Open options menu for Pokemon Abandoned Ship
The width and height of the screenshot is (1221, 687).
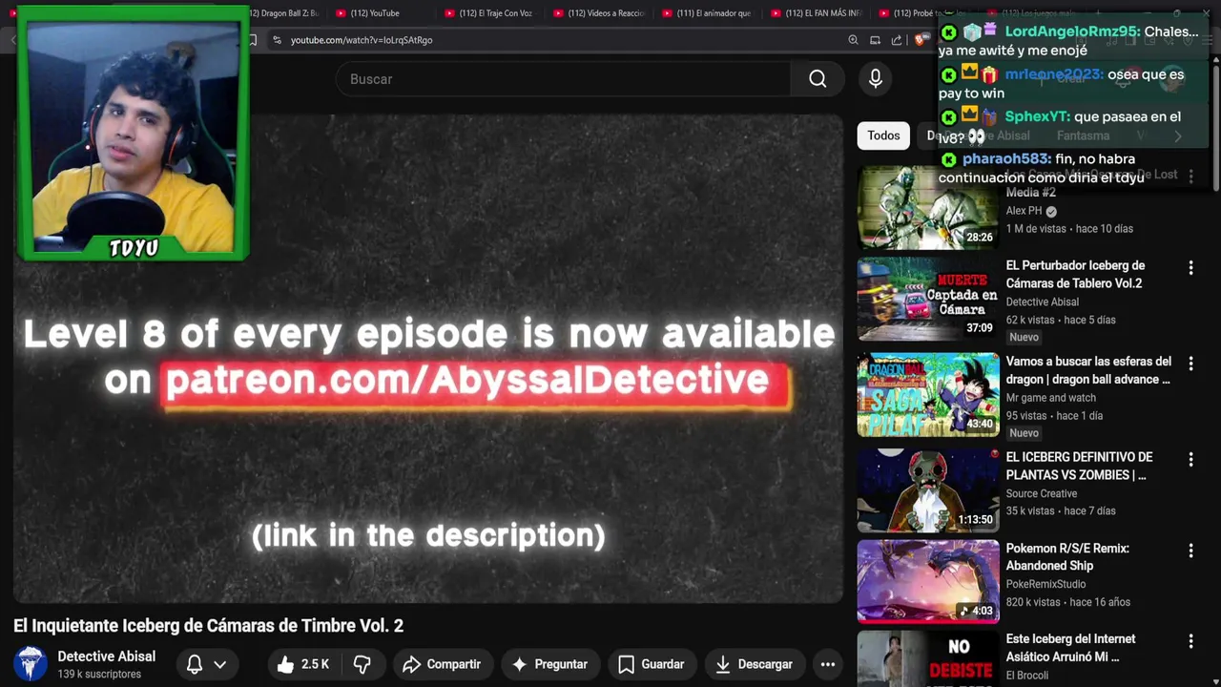tap(1190, 551)
